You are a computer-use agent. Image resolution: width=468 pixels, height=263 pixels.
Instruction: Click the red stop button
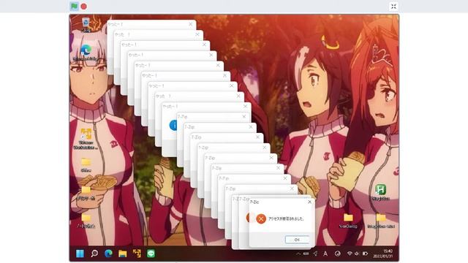tap(84, 7)
